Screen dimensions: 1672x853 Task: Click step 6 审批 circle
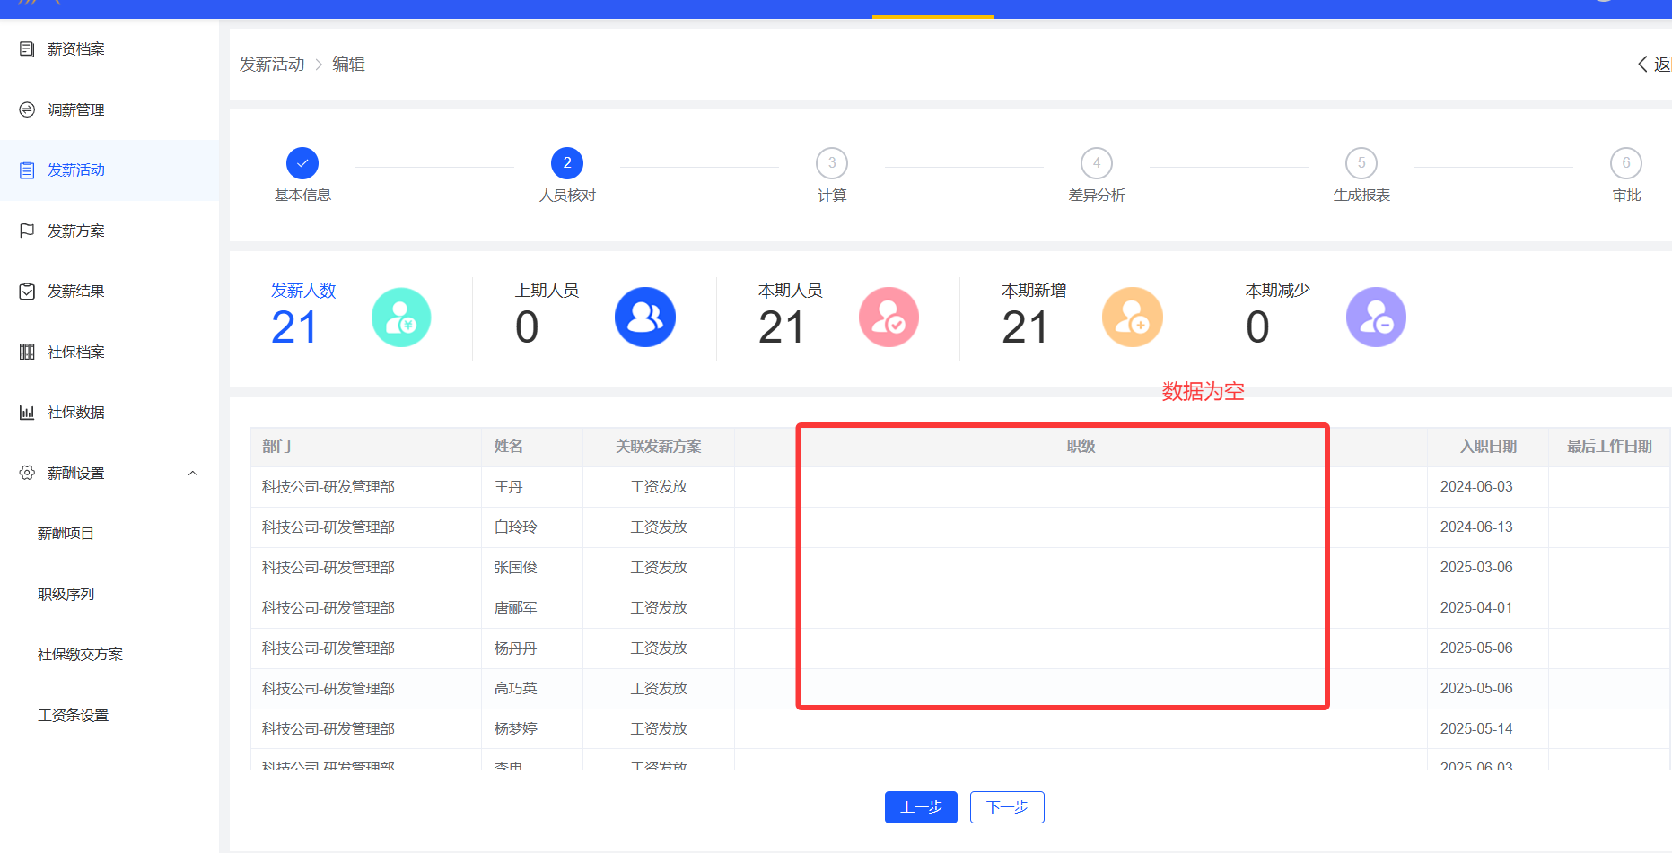coord(1626,163)
